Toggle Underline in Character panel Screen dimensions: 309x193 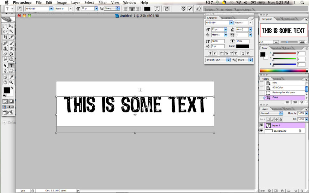[243, 53]
